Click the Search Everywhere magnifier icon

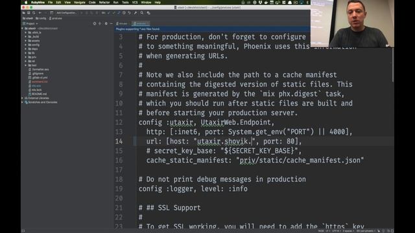(142, 13)
